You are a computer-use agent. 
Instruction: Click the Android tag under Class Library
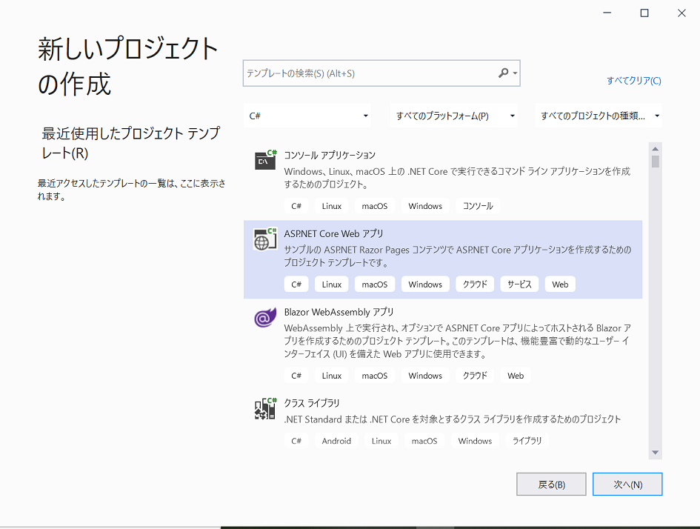(336, 441)
